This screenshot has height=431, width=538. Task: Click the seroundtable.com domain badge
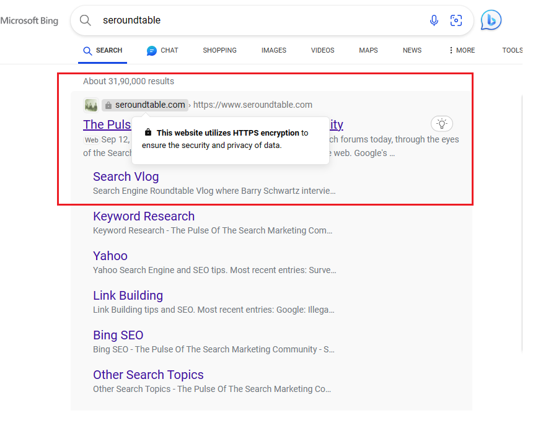145,105
